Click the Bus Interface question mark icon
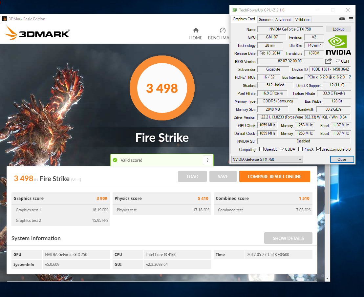The image size is (364, 297). (x=350, y=77)
